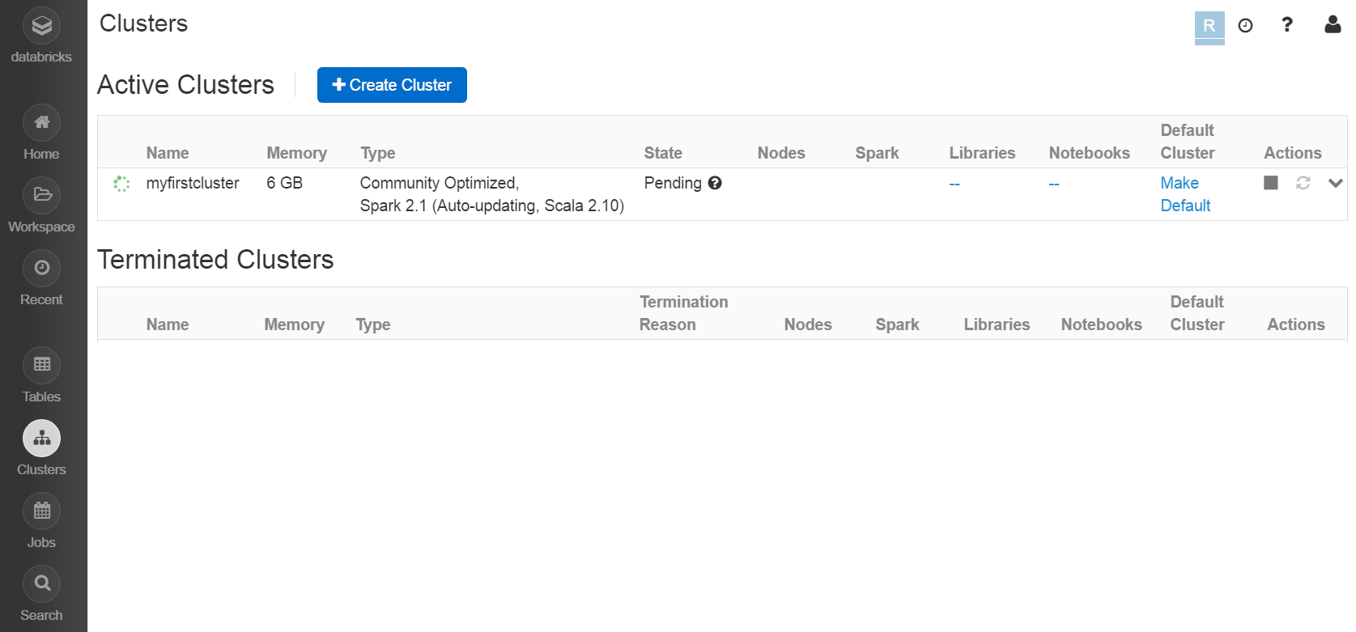Open the help question mark menu
This screenshot has height=632, width=1356.
[1287, 25]
